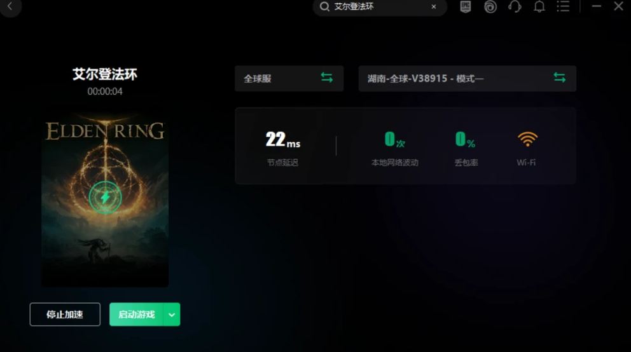Open the list menu icon
Image resolution: width=631 pixels, height=352 pixels.
point(563,6)
